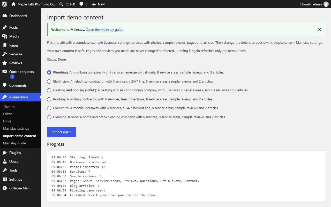Viewport: 331px width, 207px height.
Task: Click the plus icon for New content
Action: pos(94,4)
